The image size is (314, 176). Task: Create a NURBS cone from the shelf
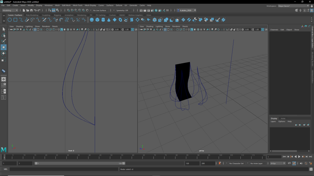point(109,20)
